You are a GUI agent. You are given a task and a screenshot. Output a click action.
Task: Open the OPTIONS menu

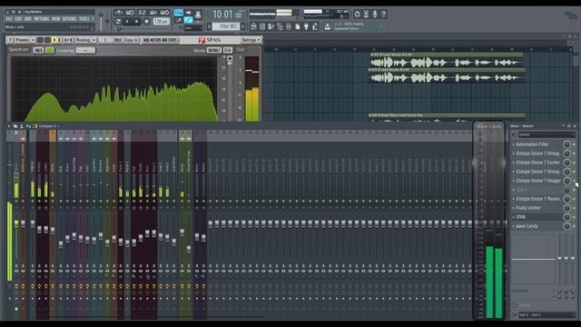click(69, 19)
